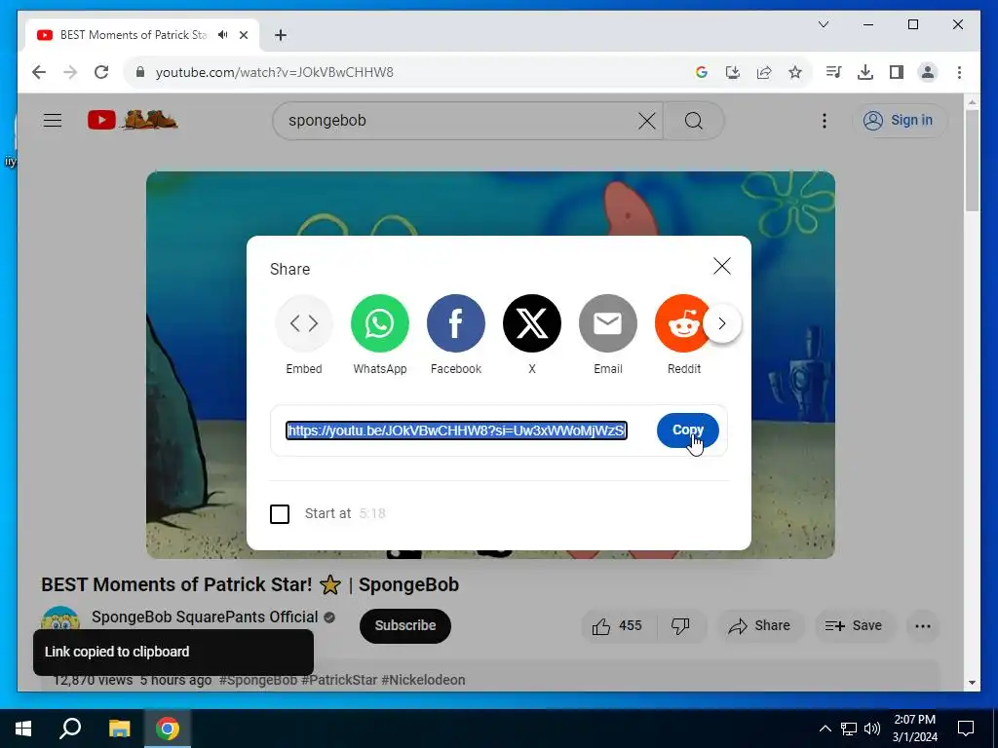Screen dimensions: 998x748
Task: Click the YouTube search magnifier button
Action: click(694, 120)
